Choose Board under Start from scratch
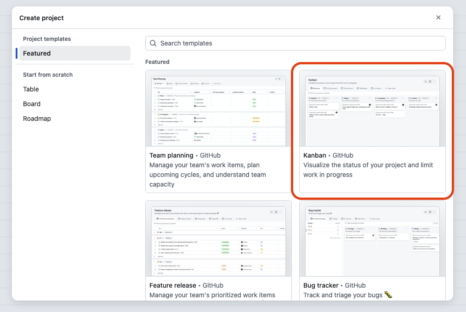466x312 pixels. (x=32, y=104)
